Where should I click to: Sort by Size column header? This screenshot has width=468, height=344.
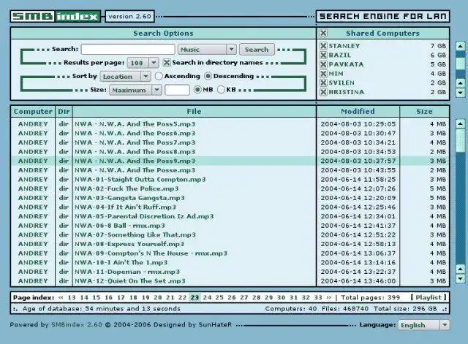(x=424, y=112)
